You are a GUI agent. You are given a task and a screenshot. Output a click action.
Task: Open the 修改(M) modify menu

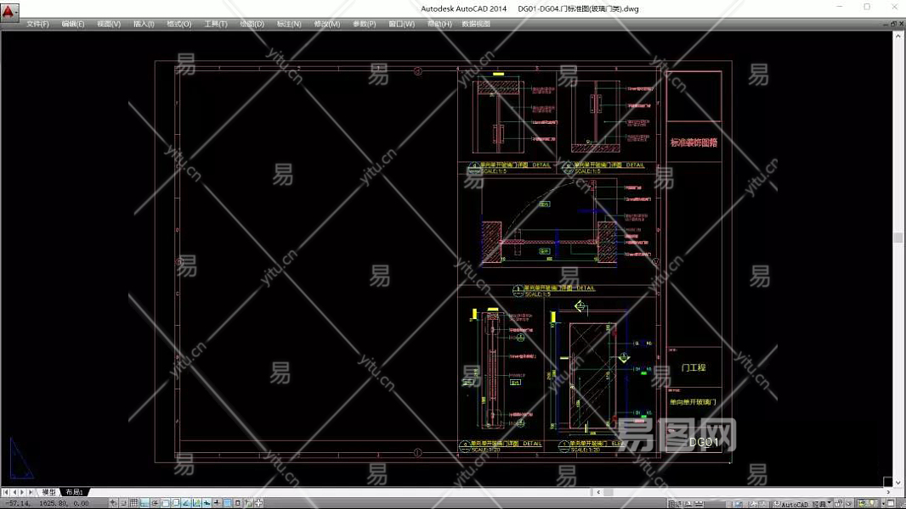(326, 24)
